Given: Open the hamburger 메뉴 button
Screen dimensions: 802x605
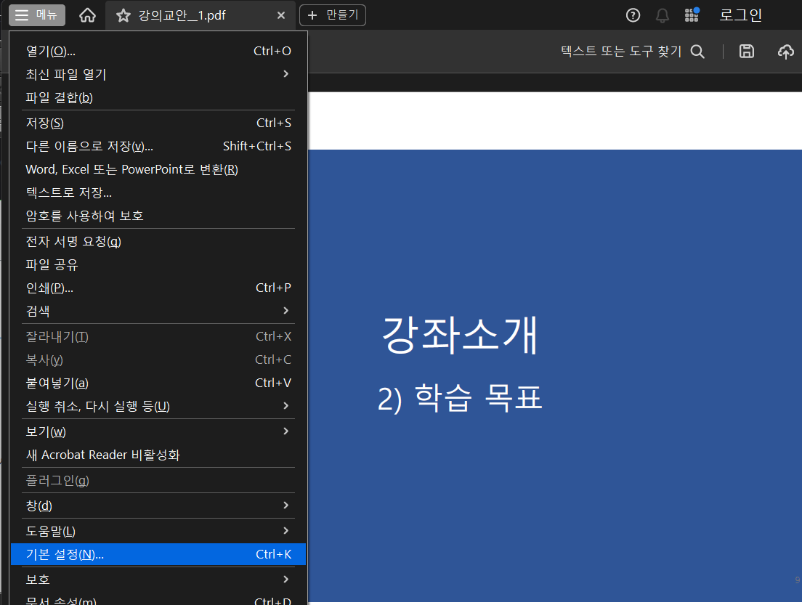Looking at the screenshot, I should [x=37, y=15].
